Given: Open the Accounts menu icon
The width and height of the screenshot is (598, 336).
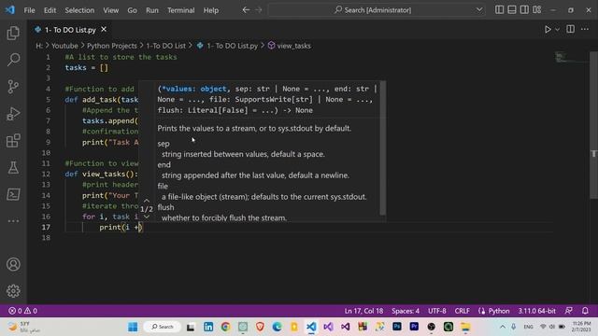Looking at the screenshot, I should 13,264.
